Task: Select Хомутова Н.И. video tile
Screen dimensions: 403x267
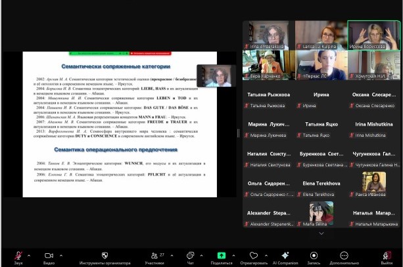Action: pyautogui.click(x=374, y=65)
